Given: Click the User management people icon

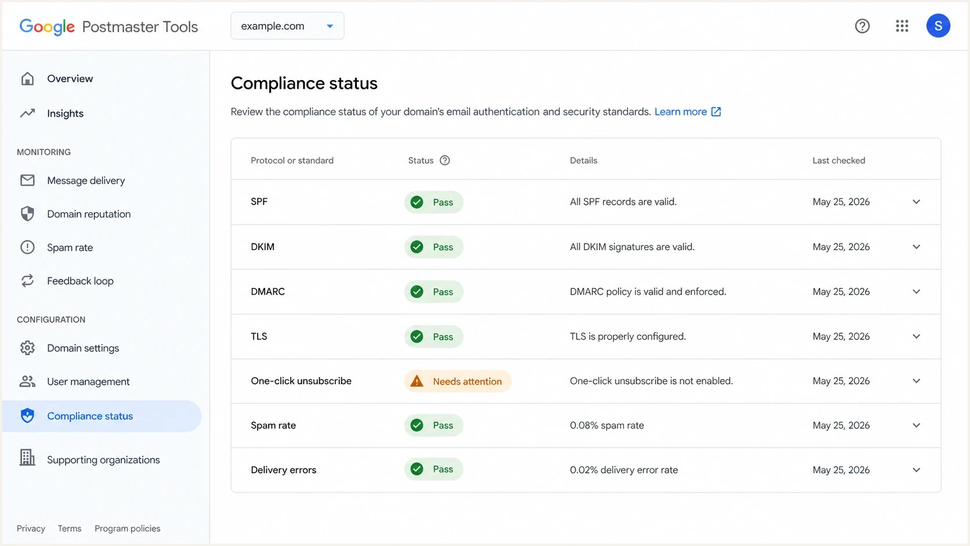Looking at the screenshot, I should click(x=27, y=381).
